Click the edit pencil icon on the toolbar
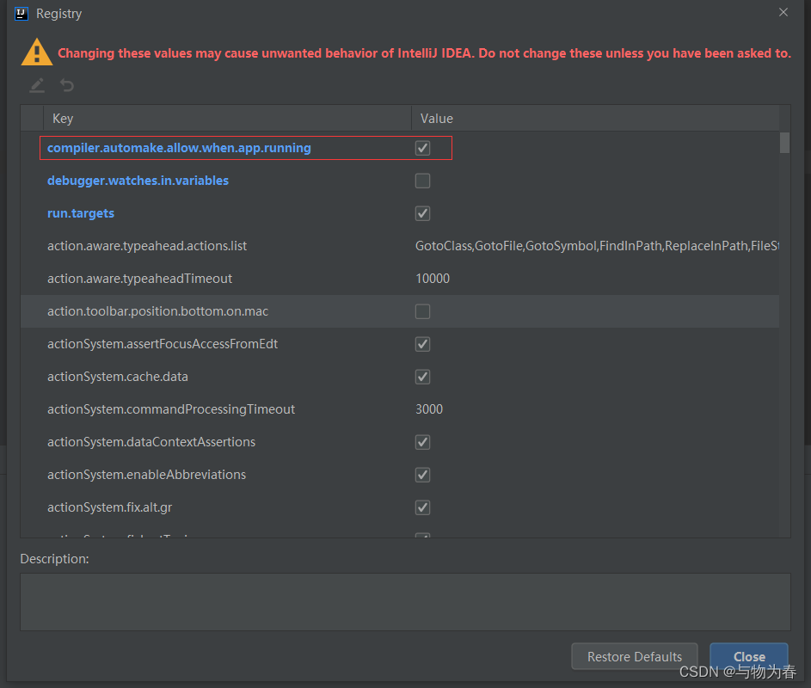Screen dimensions: 811x688 click(x=36, y=85)
